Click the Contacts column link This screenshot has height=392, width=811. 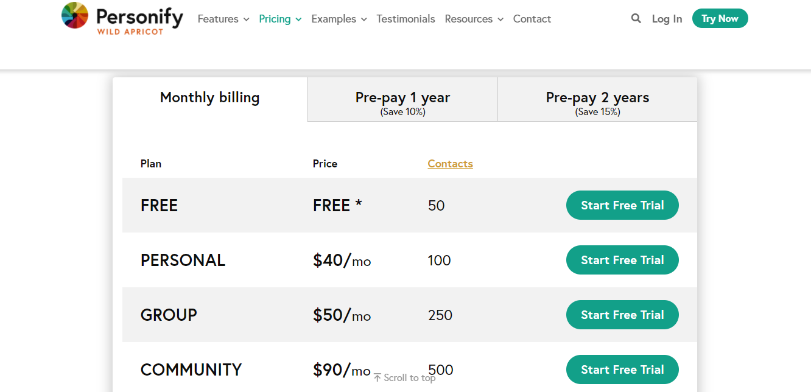[450, 164]
